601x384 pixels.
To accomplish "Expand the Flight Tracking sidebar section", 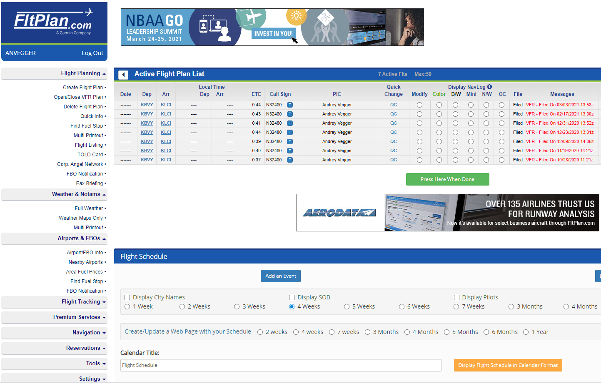I will (x=54, y=302).
